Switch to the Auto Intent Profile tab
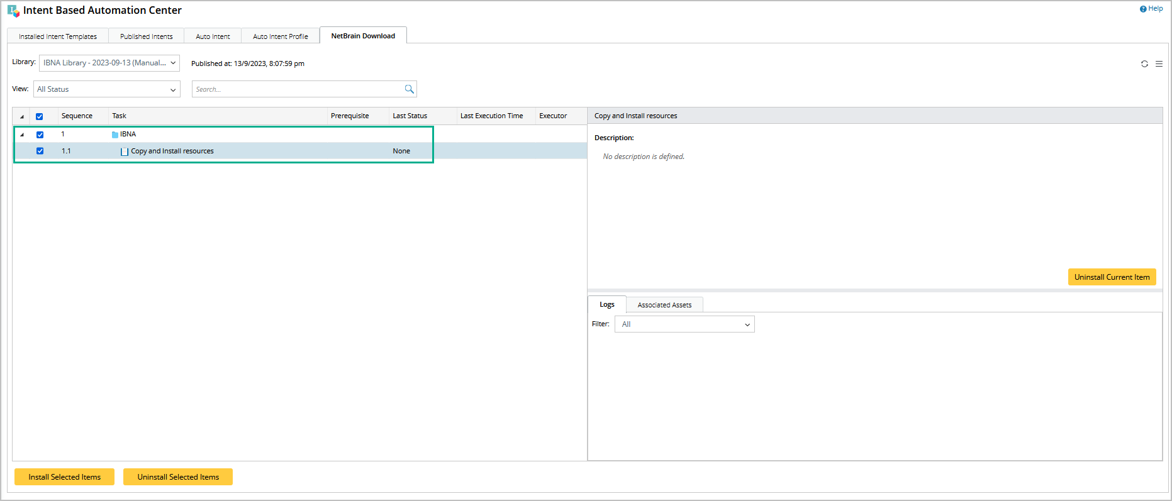1172x501 pixels. click(x=280, y=36)
